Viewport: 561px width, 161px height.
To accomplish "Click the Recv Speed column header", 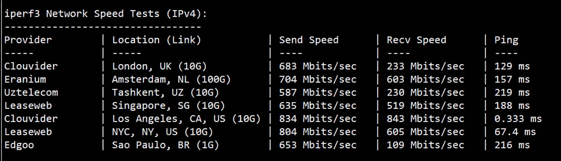I will (416, 40).
